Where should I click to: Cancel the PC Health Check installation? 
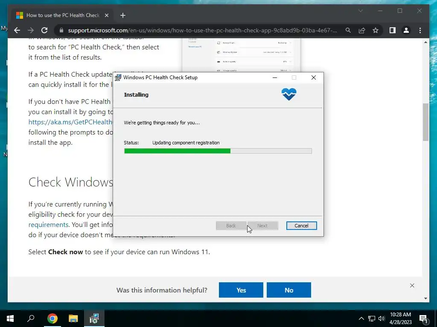click(x=301, y=226)
